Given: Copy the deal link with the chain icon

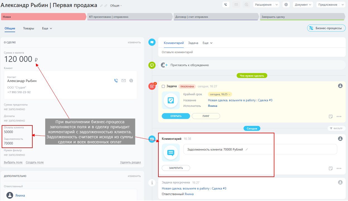Looking at the screenshot, I should 106,6.
